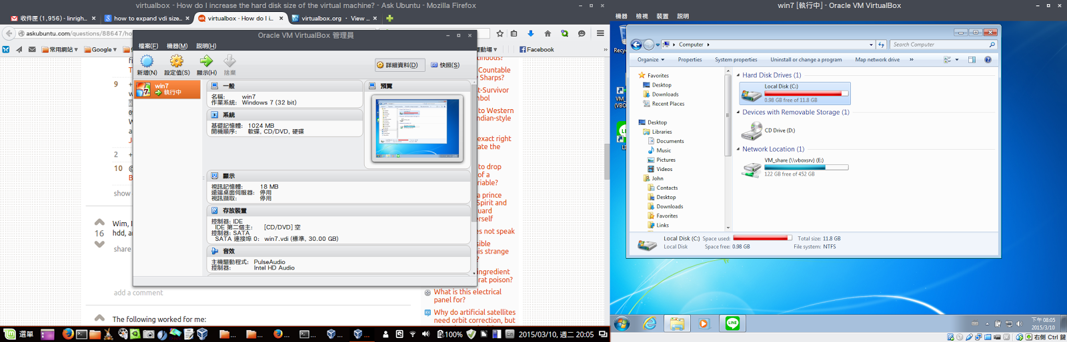The width and height of the screenshot is (1067, 342).
Task: Open the 機器(M) menu in VirtualBox Manager
Action: point(177,46)
